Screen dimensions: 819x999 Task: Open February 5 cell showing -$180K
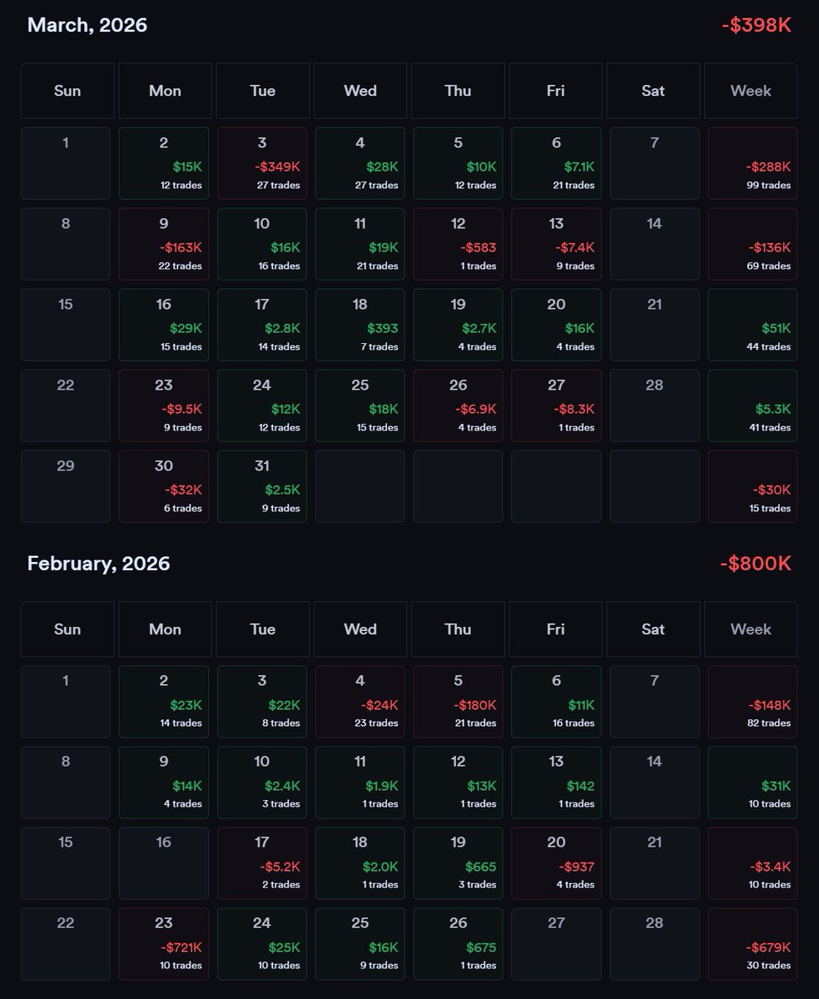458,702
